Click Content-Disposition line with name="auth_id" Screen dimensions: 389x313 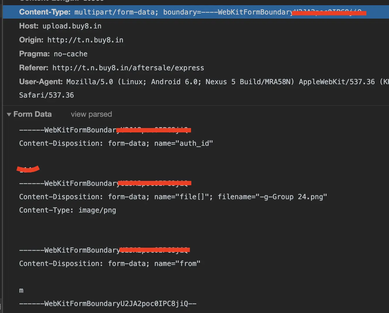pos(116,143)
